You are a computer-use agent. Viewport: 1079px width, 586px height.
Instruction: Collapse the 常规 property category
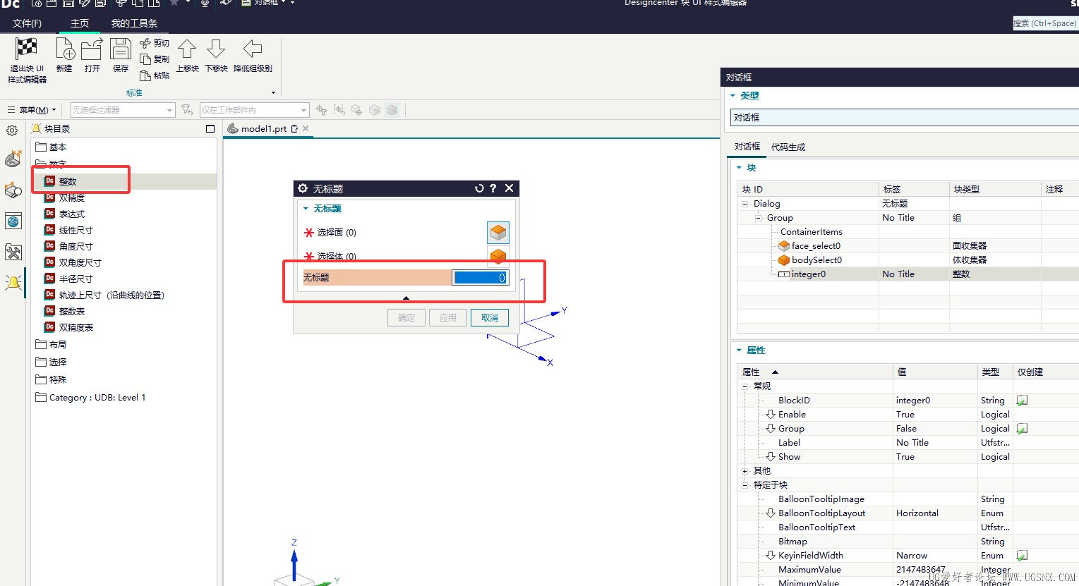pos(745,386)
